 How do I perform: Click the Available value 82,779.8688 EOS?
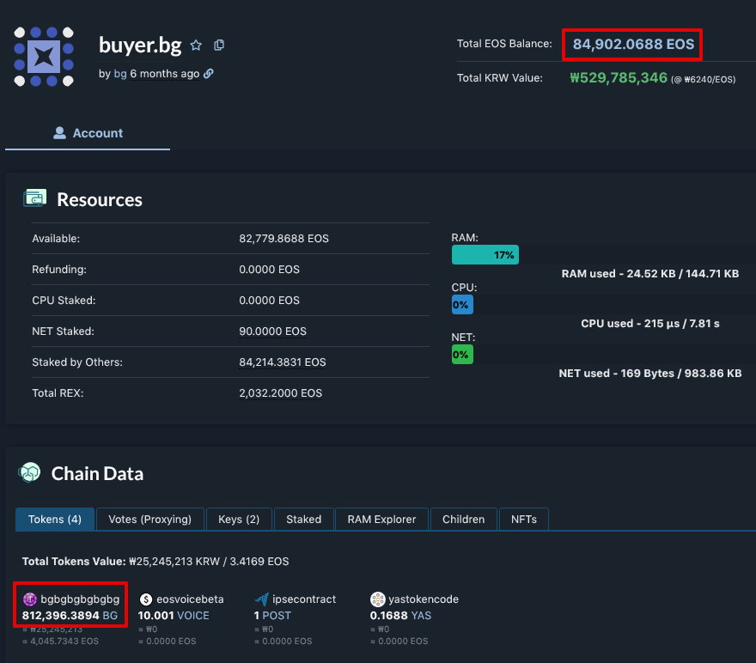[x=284, y=239]
